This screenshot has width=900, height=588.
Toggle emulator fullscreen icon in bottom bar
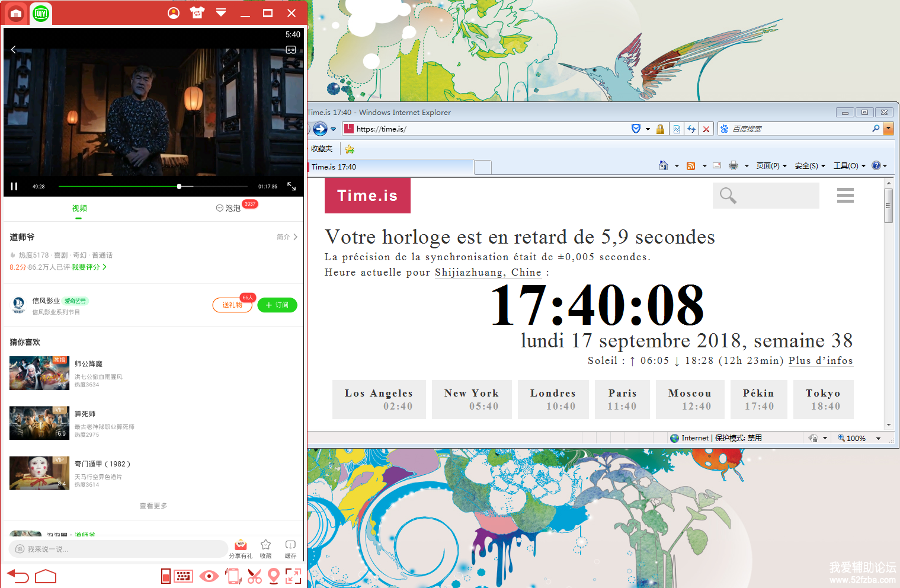tap(293, 576)
